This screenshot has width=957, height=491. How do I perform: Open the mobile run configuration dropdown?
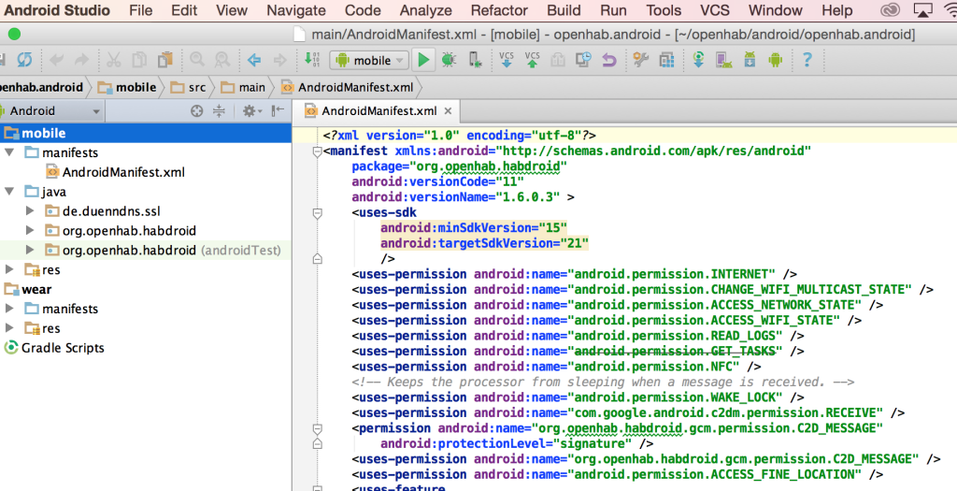pyautogui.click(x=369, y=60)
